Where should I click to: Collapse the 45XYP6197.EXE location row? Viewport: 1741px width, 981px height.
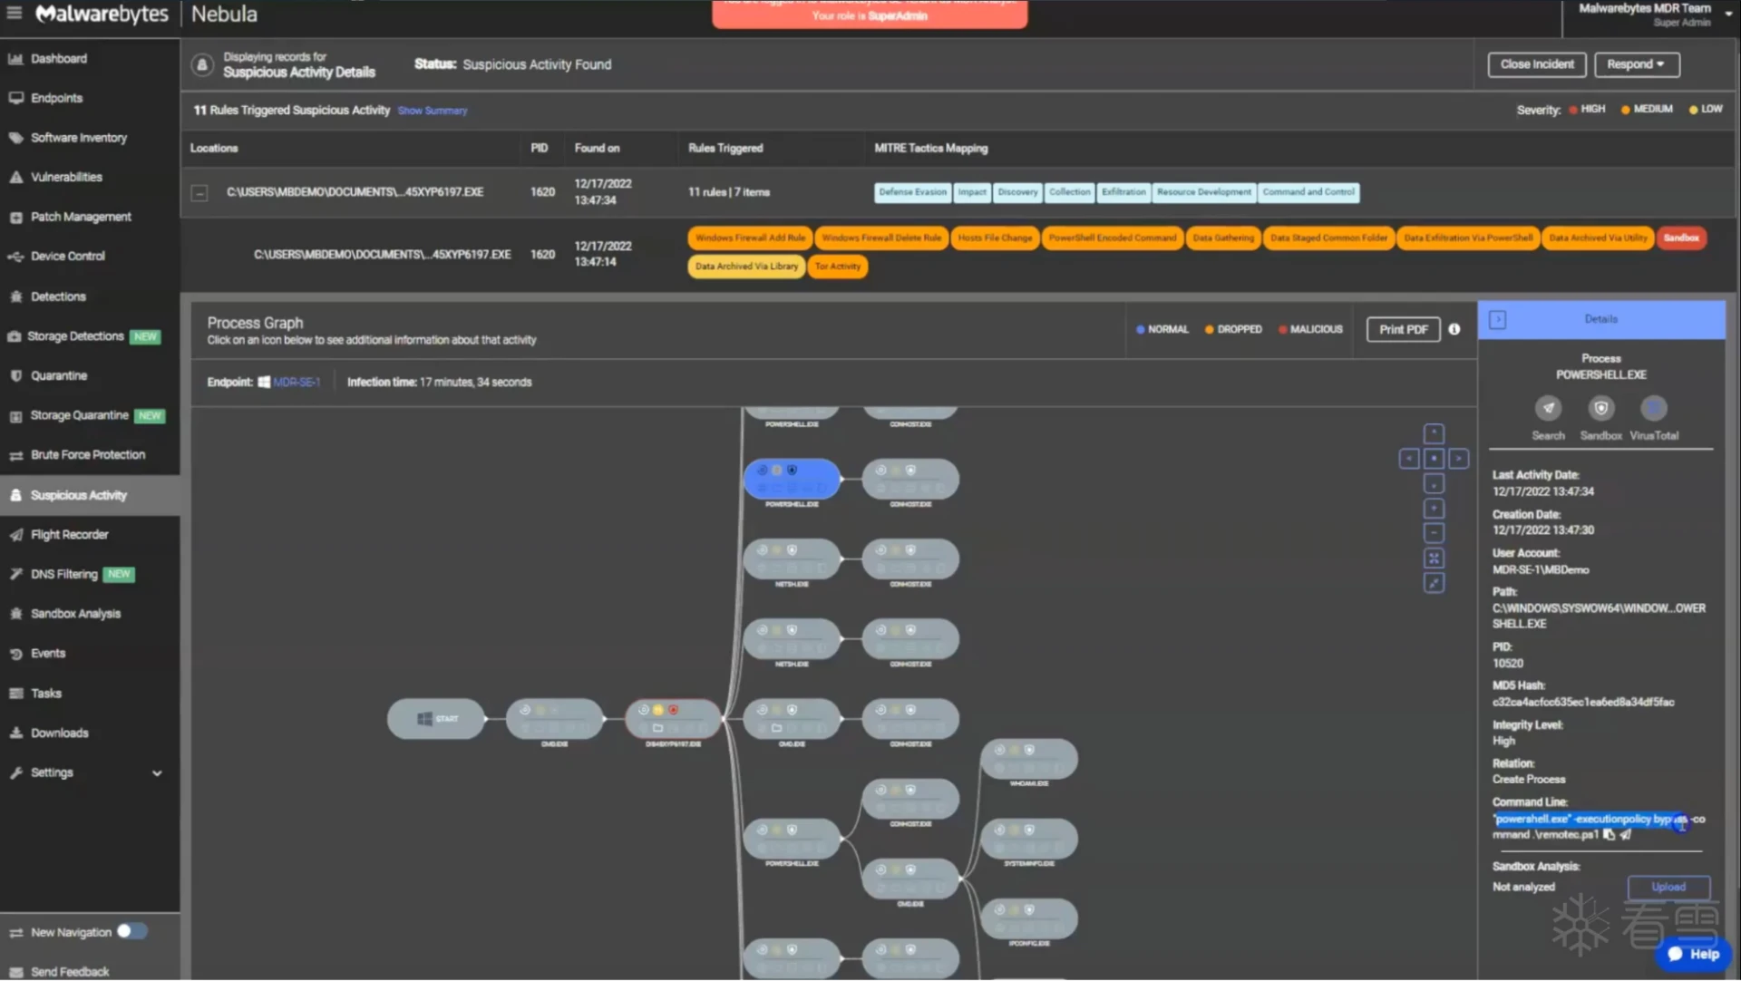click(x=199, y=192)
